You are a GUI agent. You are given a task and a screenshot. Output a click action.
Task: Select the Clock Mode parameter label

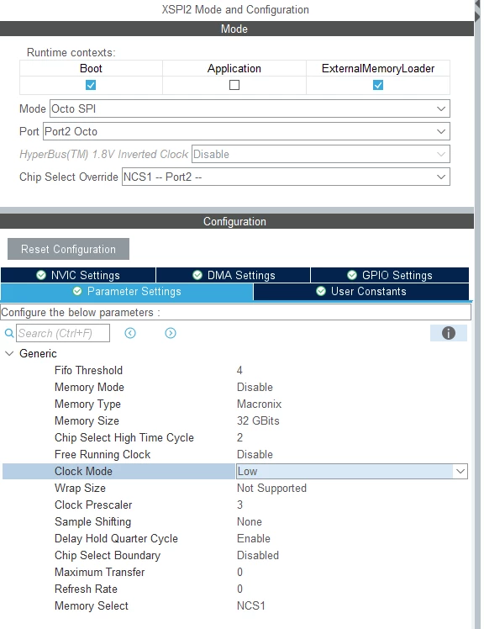click(x=83, y=472)
